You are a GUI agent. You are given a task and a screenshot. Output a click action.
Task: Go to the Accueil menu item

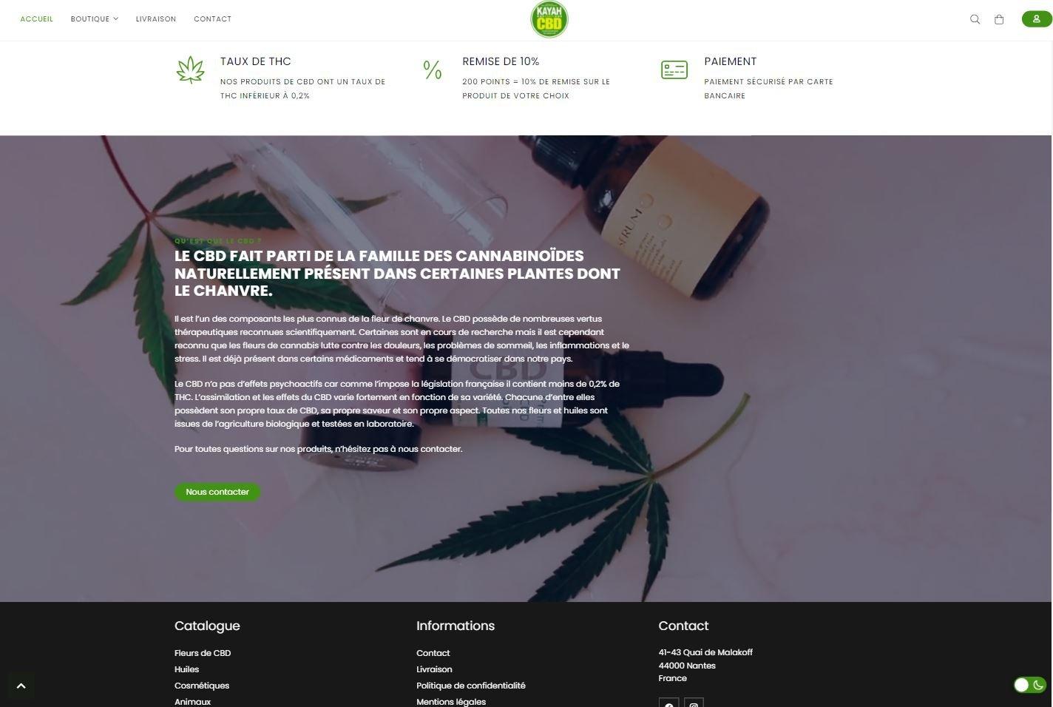(x=36, y=19)
